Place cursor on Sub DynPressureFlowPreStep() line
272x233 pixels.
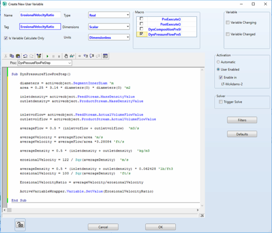pos(41,74)
